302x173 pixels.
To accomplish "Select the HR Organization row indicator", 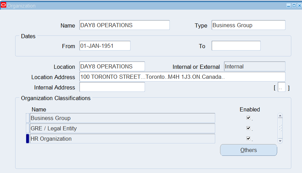I will [28, 139].
